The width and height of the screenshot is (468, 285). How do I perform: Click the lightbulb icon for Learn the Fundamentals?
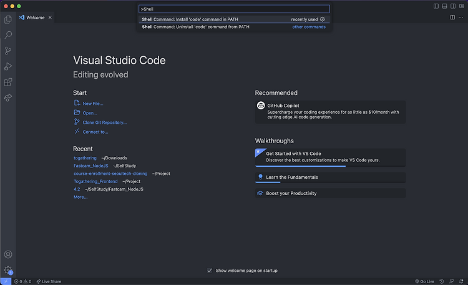click(x=260, y=177)
